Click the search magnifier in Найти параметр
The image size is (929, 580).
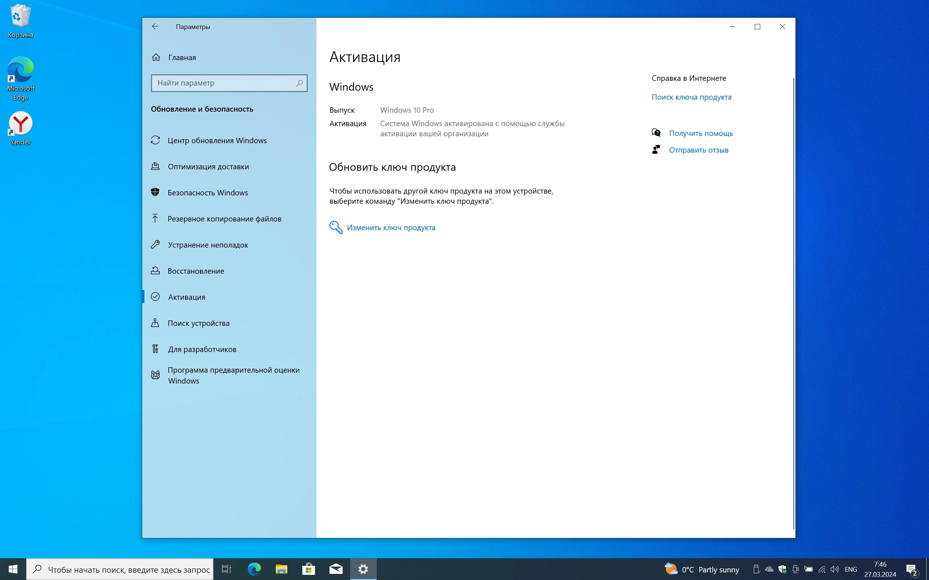point(299,83)
